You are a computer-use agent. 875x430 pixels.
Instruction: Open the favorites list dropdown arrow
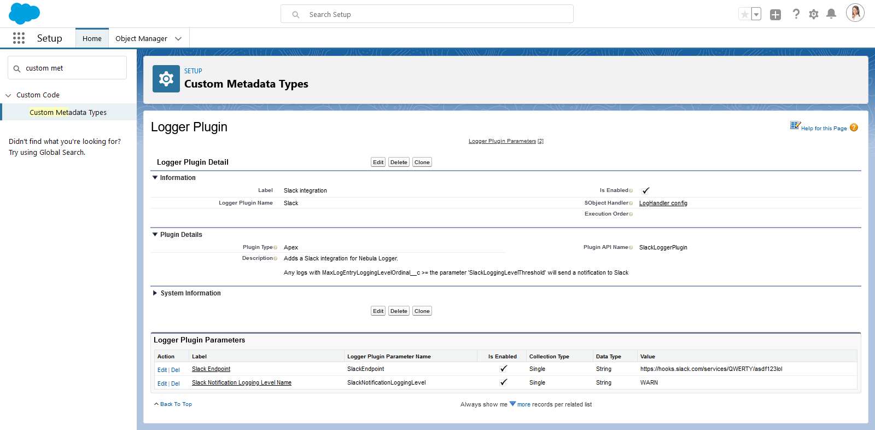(756, 14)
